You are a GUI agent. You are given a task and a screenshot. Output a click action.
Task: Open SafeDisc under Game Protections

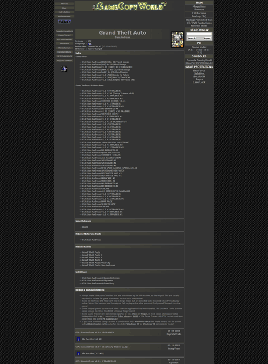[x=199, y=73]
